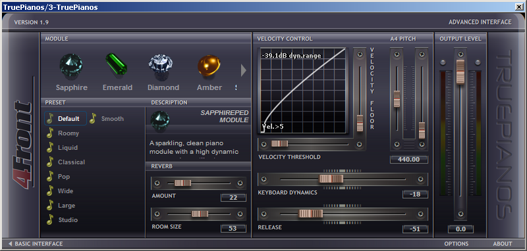Viewport: 527px width, 251px height.
Task: Open the Advanced Interface view label
Action: tap(480, 22)
